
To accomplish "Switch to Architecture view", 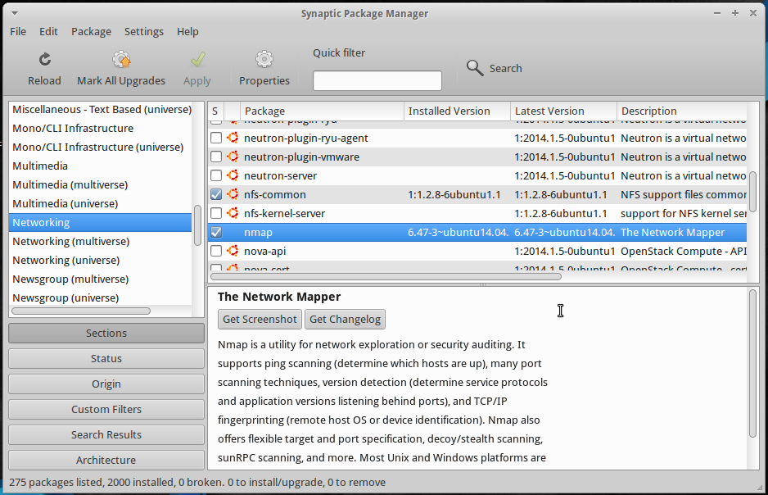I will point(106,461).
